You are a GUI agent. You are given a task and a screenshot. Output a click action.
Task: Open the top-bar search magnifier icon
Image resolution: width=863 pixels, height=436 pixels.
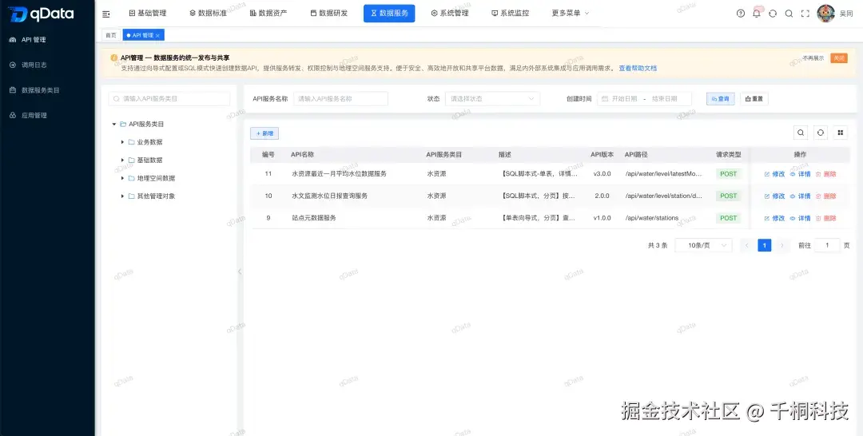pyautogui.click(x=789, y=14)
